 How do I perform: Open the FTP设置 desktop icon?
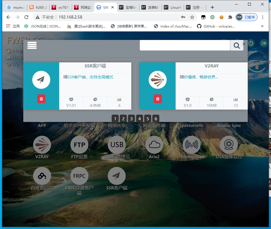(x=79, y=145)
